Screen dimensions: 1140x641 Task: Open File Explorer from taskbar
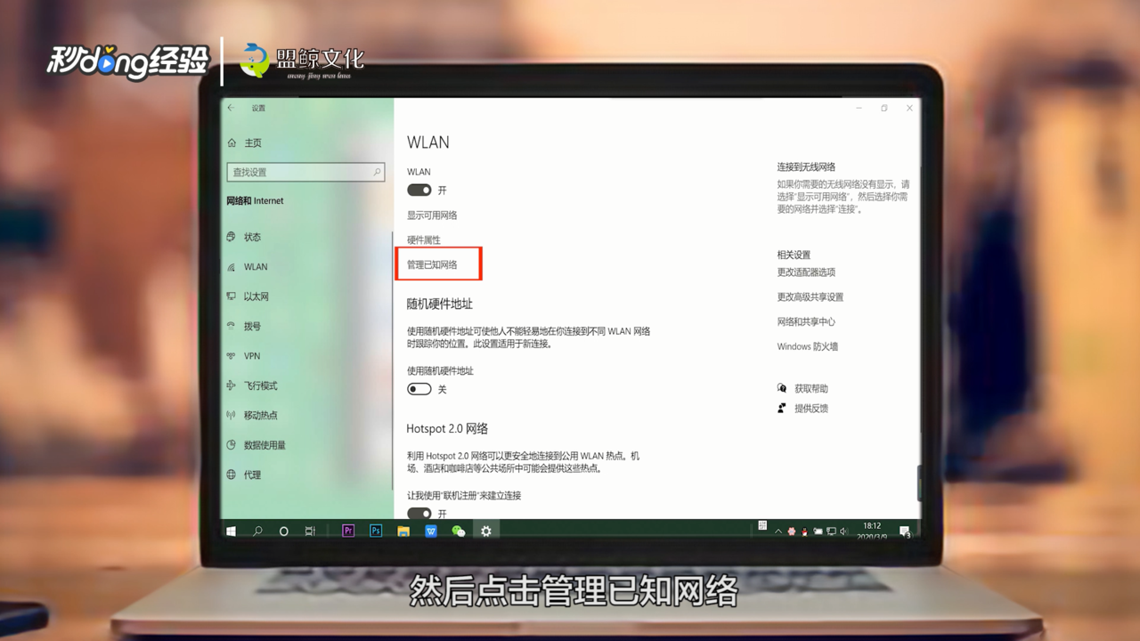tap(403, 531)
